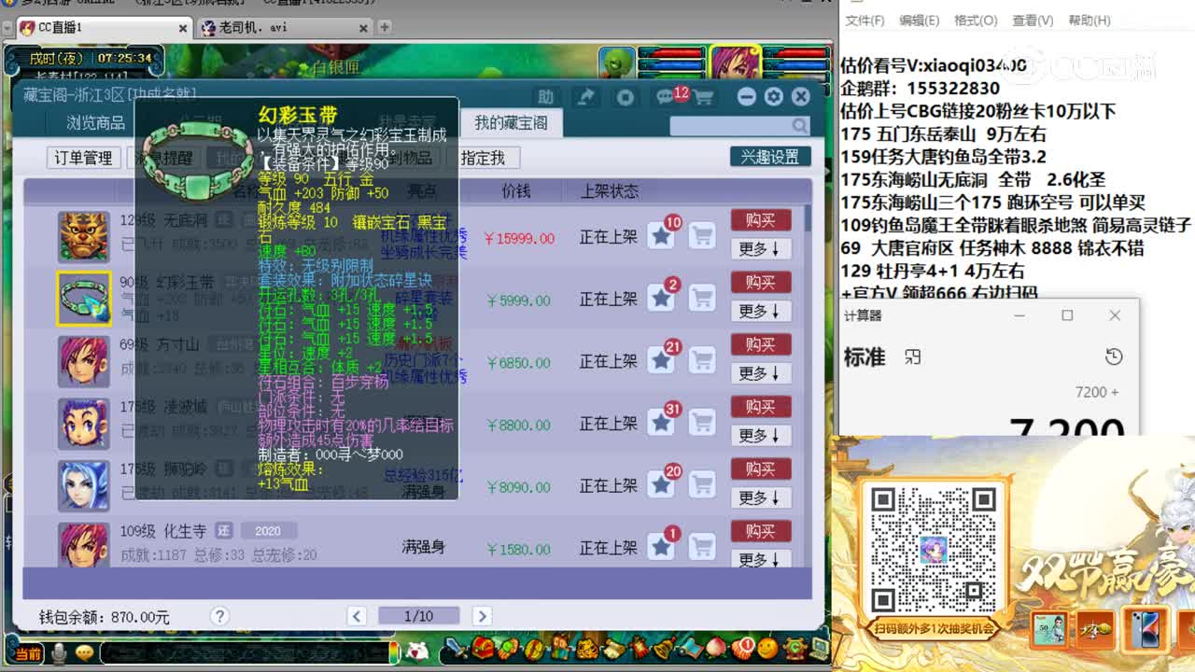
Task: Click the microphone icon in game chat bar
Action: [x=59, y=652]
